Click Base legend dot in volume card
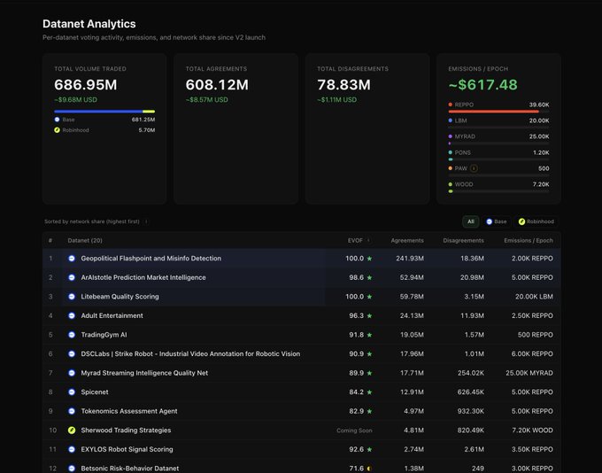602x473 pixels. (x=57, y=120)
